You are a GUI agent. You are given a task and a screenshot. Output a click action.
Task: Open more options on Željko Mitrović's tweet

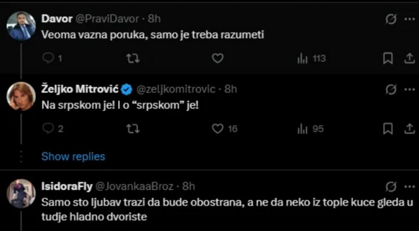point(410,89)
